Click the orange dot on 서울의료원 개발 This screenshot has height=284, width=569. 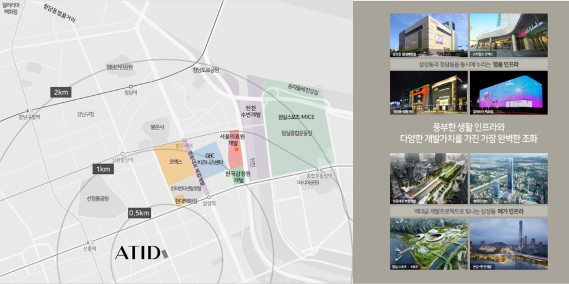click(236, 149)
